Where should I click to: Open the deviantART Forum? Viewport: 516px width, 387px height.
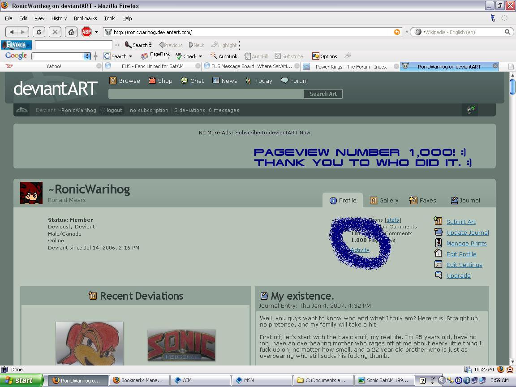point(294,81)
